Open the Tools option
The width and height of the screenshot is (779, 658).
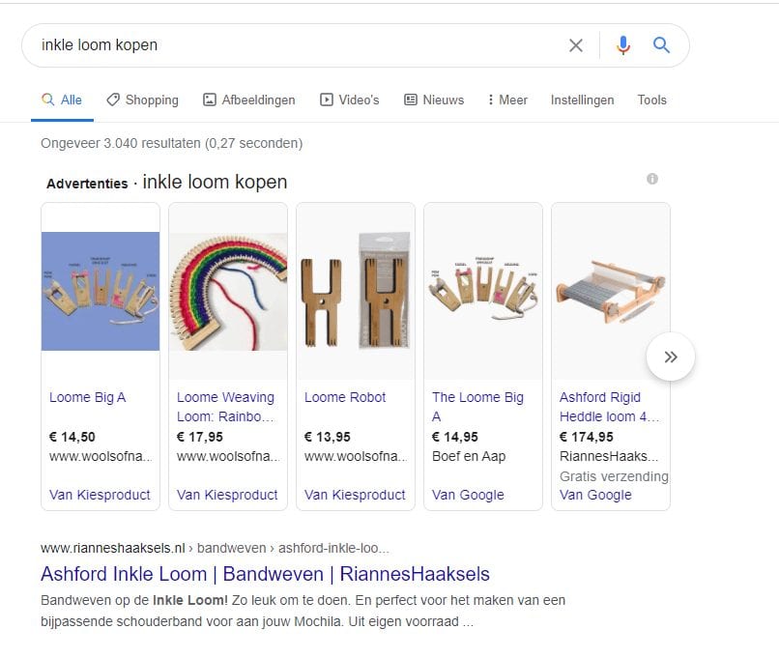pyautogui.click(x=651, y=100)
